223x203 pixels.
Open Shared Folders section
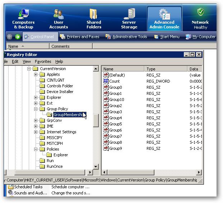(x=94, y=19)
